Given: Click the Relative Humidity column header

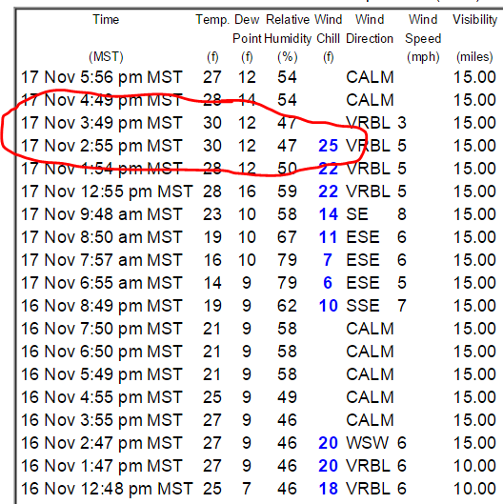Looking at the screenshot, I should click(x=288, y=29).
